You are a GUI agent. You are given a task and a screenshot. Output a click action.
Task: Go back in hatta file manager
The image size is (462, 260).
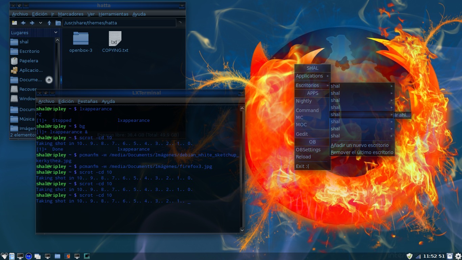[23, 23]
